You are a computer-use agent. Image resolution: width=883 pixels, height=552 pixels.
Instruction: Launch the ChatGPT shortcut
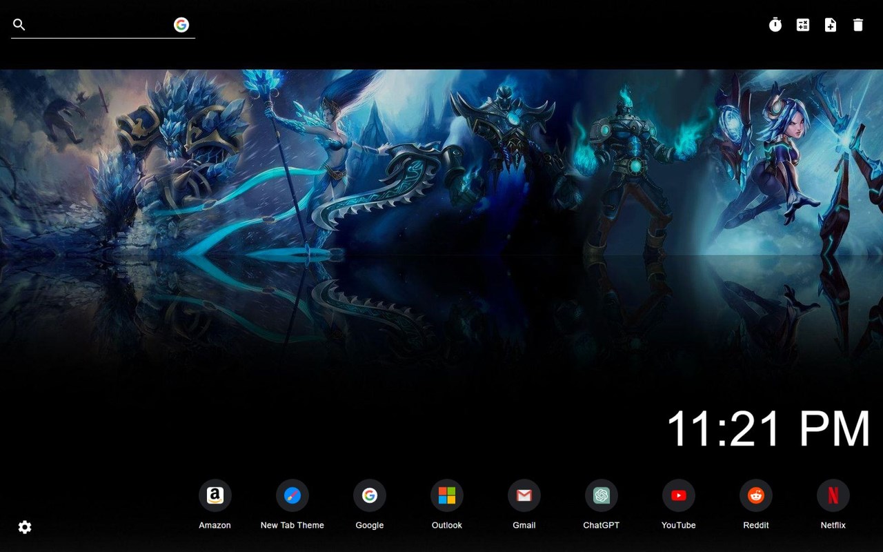(602, 495)
